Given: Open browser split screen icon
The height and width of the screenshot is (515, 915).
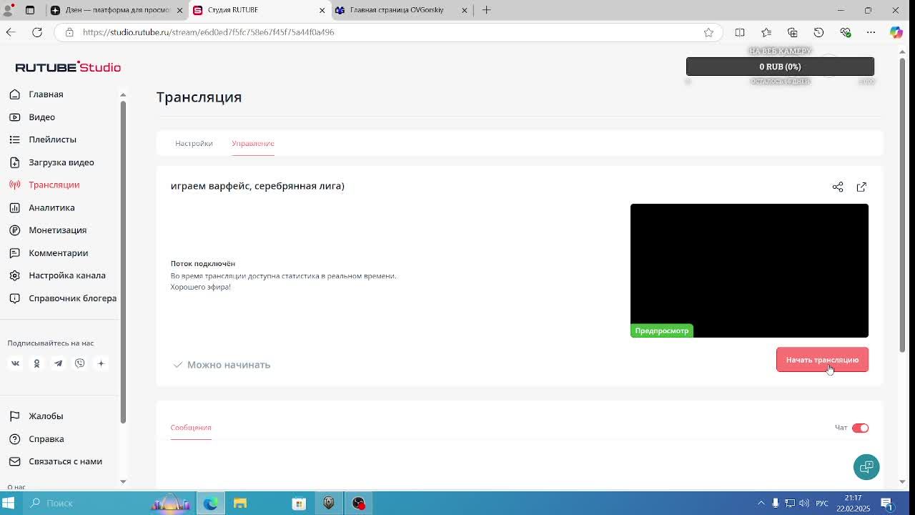Looking at the screenshot, I should pyautogui.click(x=740, y=32).
